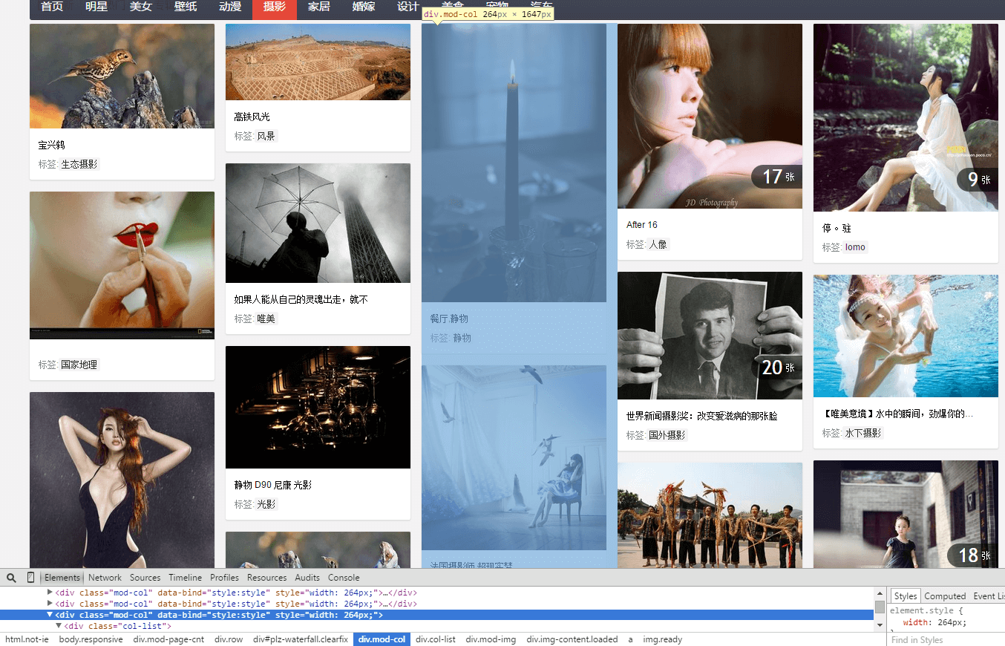
Task: Open the 家居 nav category
Action: [319, 7]
